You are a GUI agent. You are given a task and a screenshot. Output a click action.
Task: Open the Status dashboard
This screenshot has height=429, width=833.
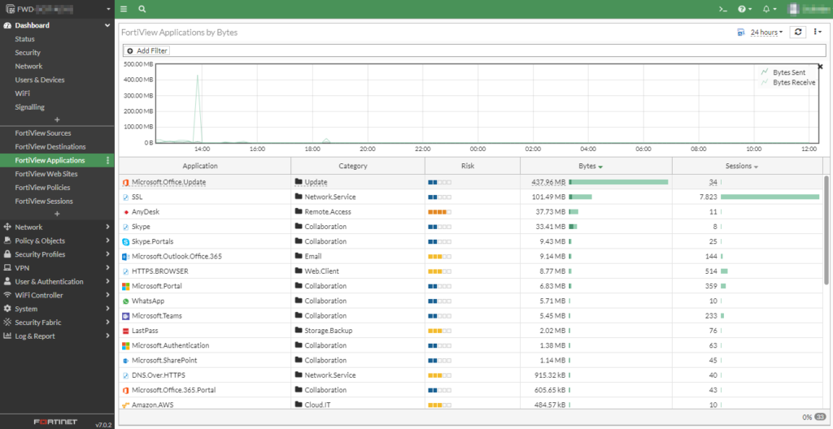[x=25, y=39]
